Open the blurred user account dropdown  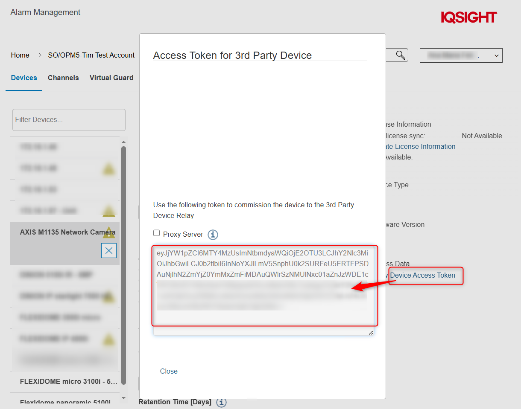click(x=461, y=55)
